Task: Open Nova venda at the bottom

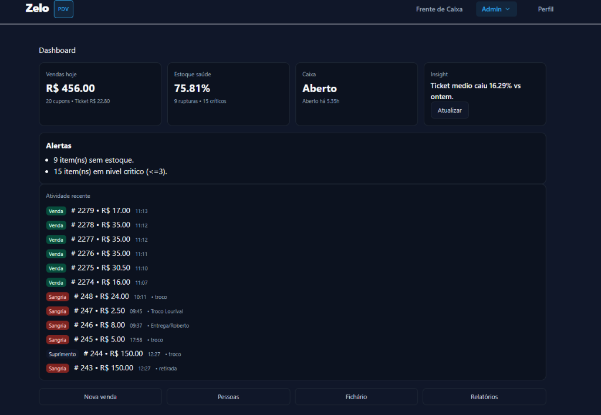Action: click(100, 396)
